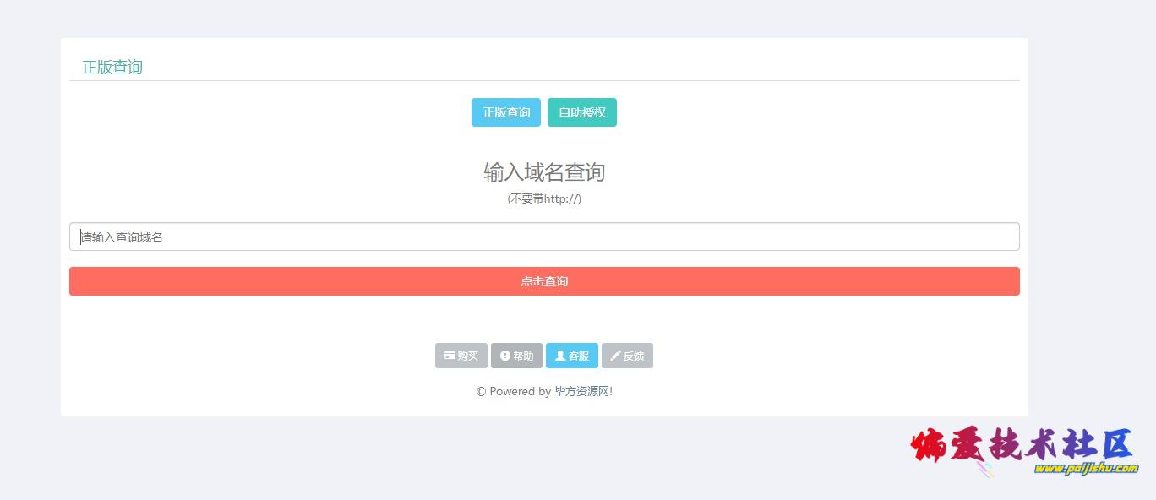This screenshot has width=1156, height=500.
Task: Select the 正版查询 page heading text
Action: click(x=112, y=67)
